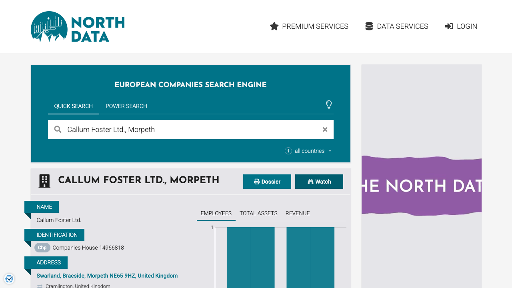The height and width of the screenshot is (288, 512).
Task: Open the Swarland Braeside Morpeth address link
Action: point(107,276)
